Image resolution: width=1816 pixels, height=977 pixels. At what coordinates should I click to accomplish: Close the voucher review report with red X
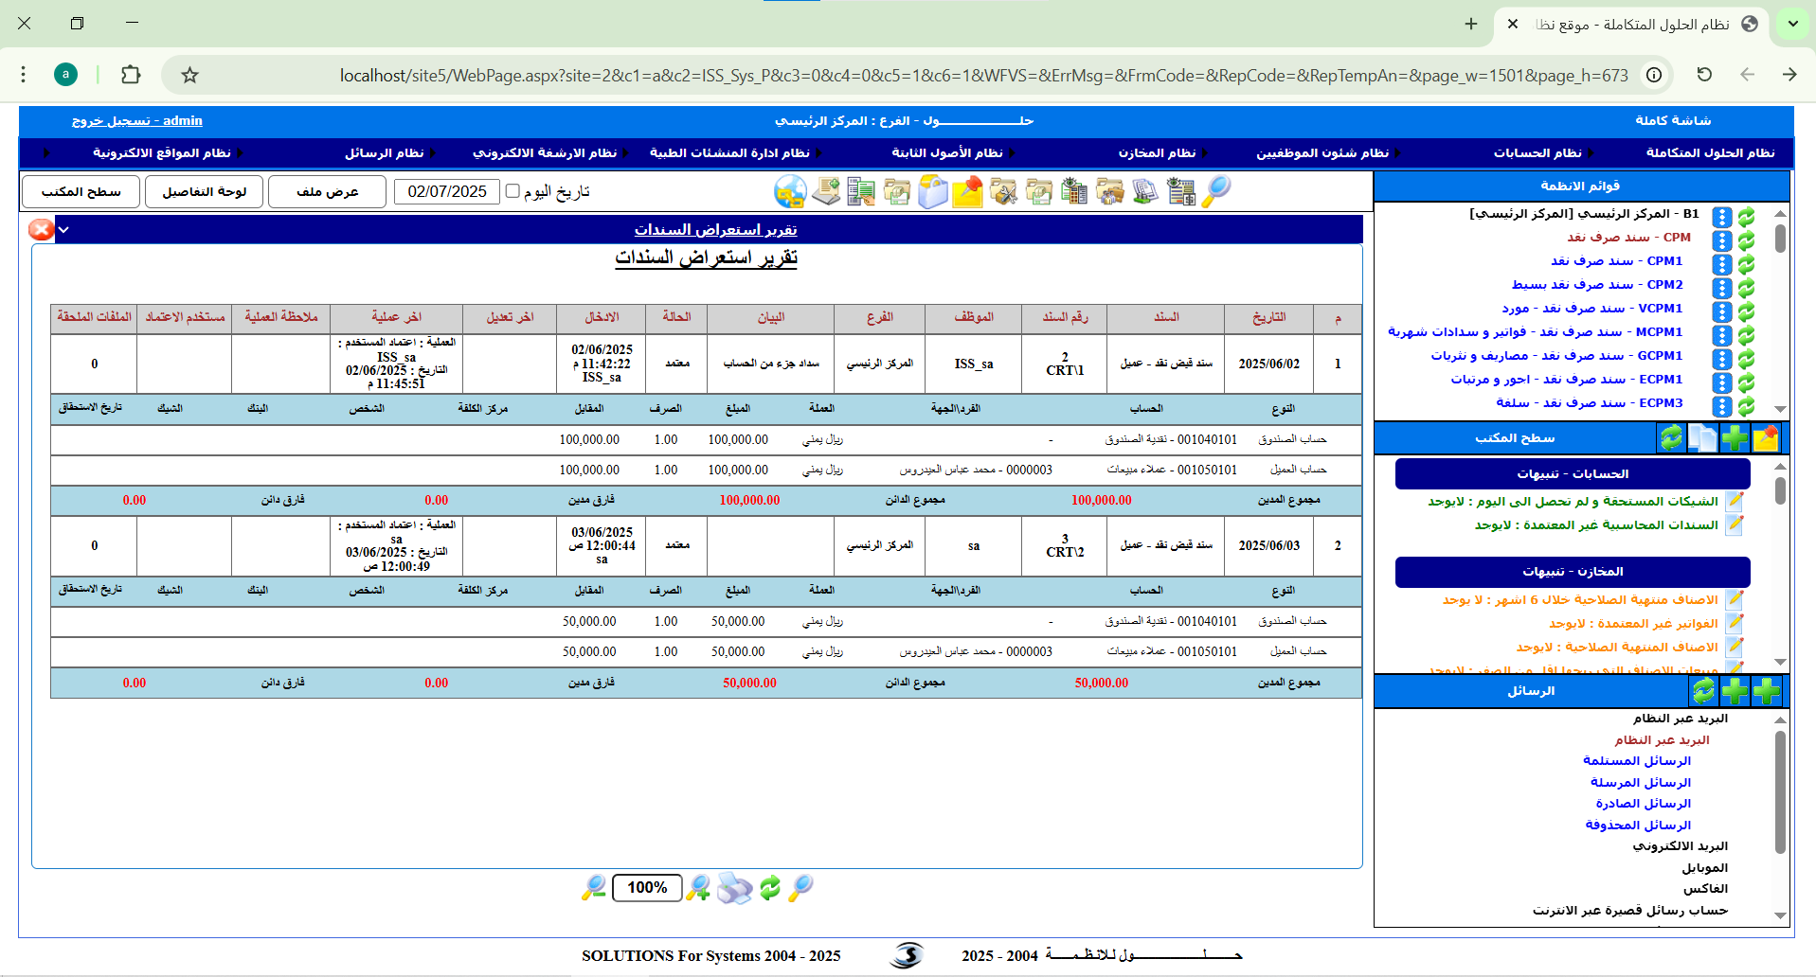tap(41, 229)
